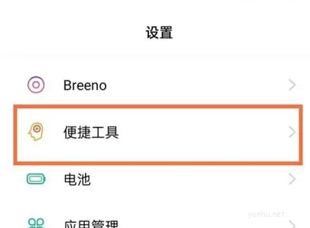Open 电池 using its chevron arrow
This screenshot has height=228, width=310.
coord(292,179)
